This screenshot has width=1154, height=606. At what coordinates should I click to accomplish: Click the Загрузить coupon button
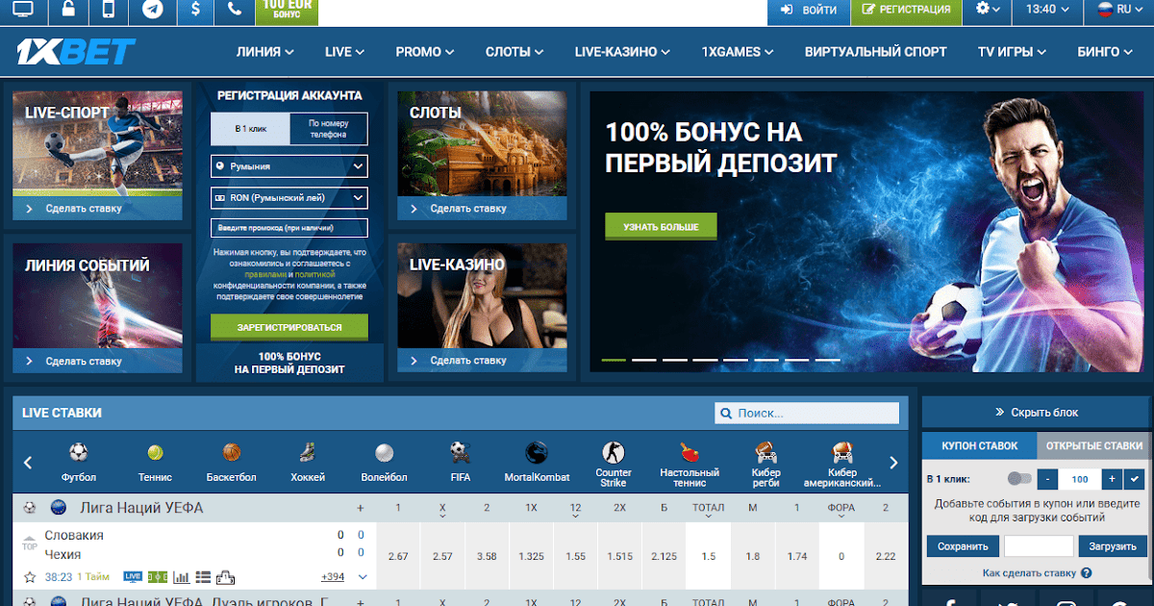pyautogui.click(x=1113, y=546)
